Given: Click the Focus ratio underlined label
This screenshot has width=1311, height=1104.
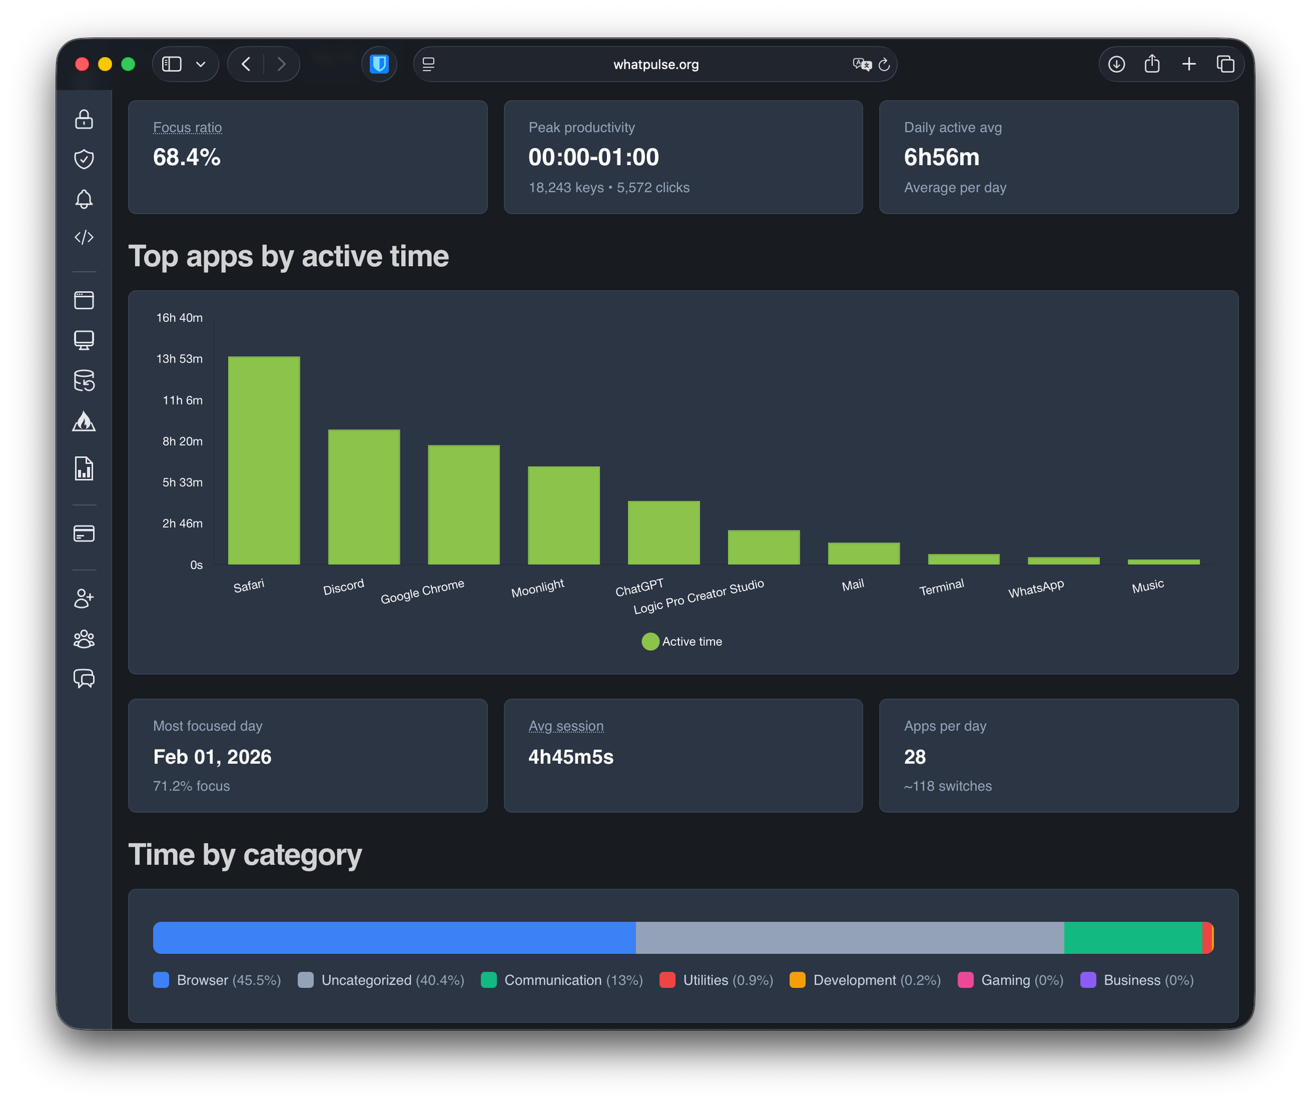Looking at the screenshot, I should click(187, 128).
